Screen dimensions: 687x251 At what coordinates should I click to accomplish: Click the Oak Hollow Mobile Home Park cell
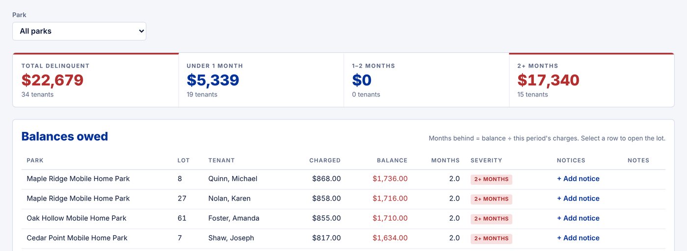(77, 218)
